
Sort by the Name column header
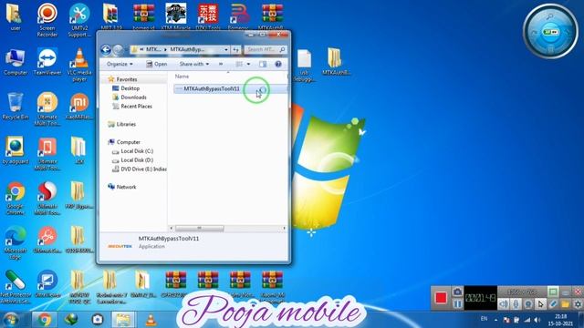click(182, 77)
